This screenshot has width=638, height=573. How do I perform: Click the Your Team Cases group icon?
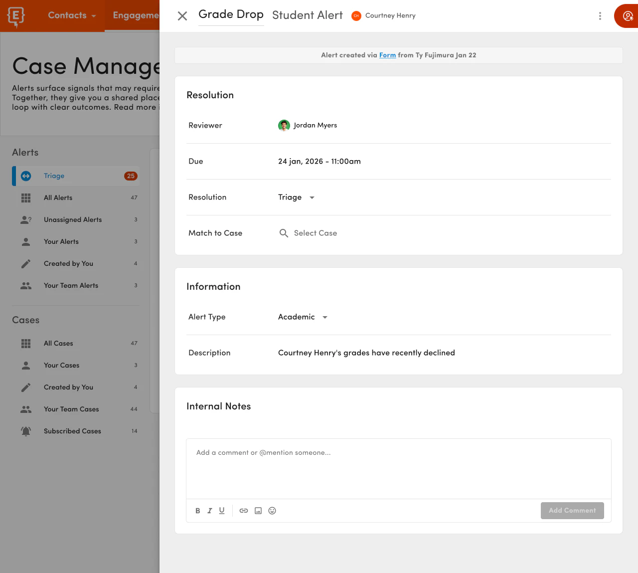click(x=26, y=409)
